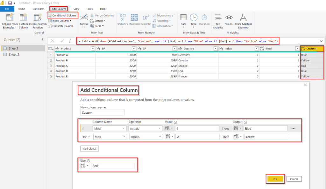Image resolution: width=326 pixels, height=189 pixels.
Task: Click the fx formula icon
Action: pyautogui.click(x=70, y=41)
